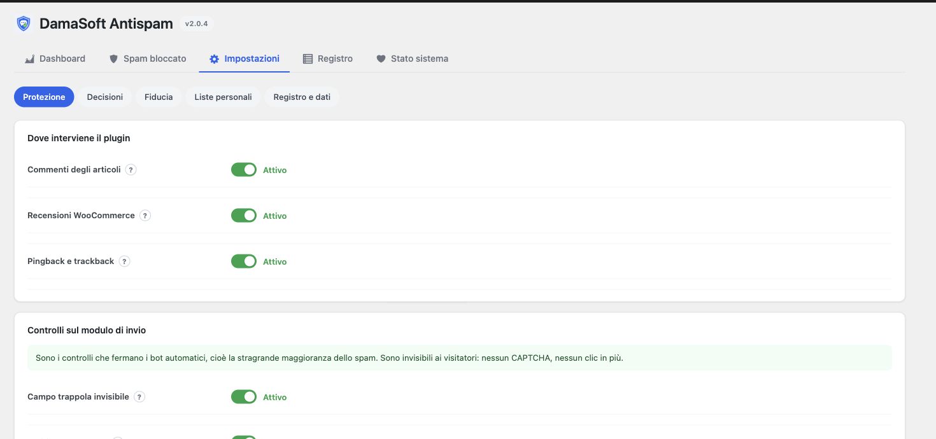Open the Registro tab
The image size is (936, 439).
(x=327, y=59)
